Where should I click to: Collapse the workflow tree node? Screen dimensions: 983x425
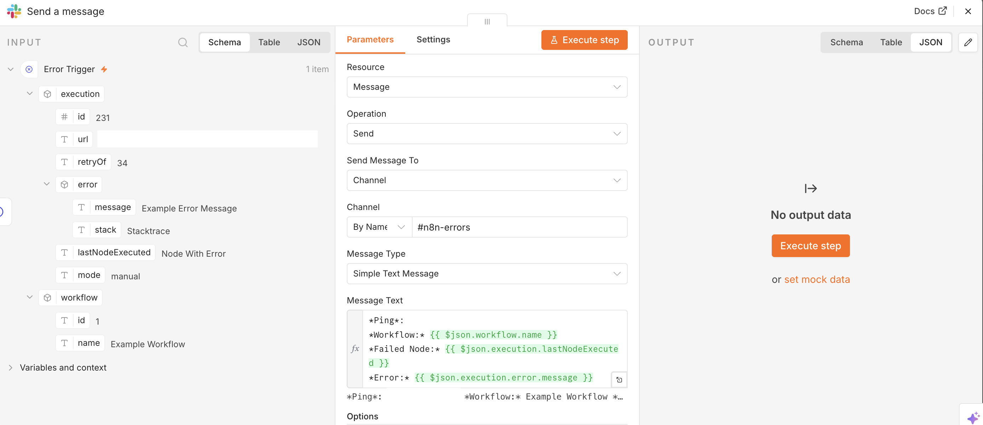30,297
